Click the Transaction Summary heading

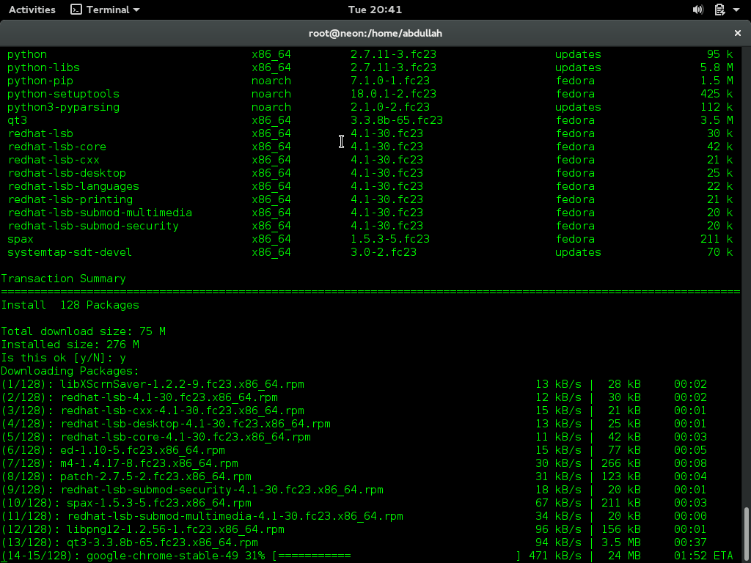click(x=63, y=279)
